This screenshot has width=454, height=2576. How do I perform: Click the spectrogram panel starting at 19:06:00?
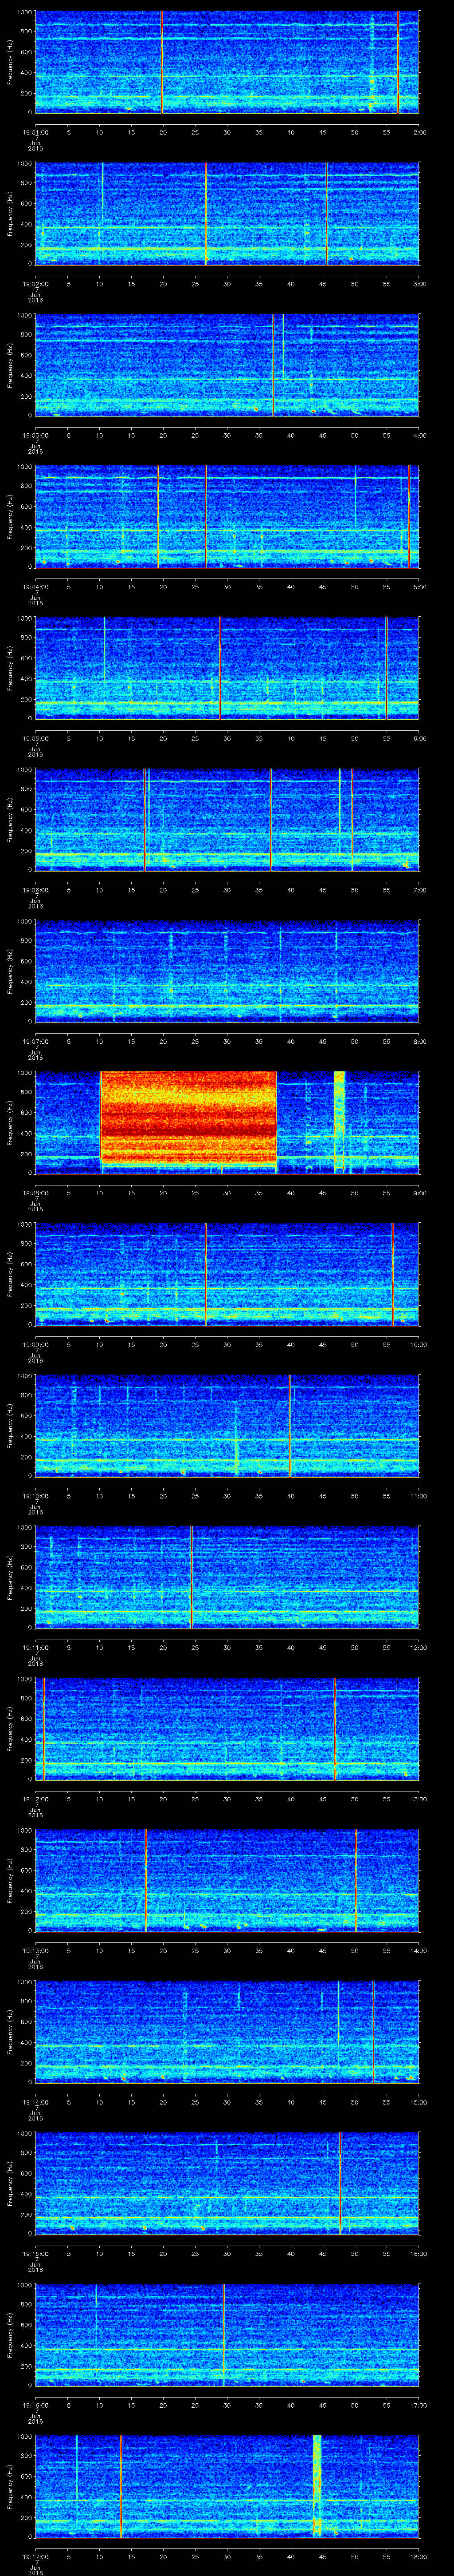[x=227, y=819]
